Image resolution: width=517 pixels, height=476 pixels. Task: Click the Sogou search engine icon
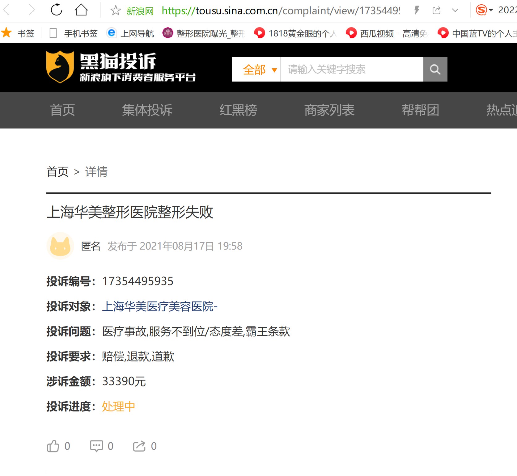(x=481, y=10)
